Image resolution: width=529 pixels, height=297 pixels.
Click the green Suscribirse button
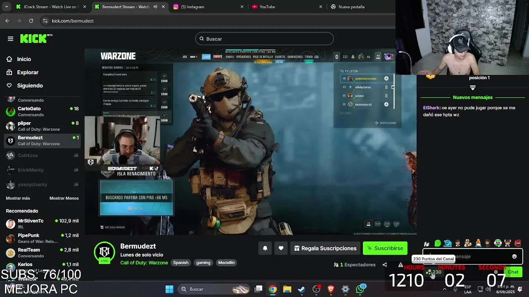[385, 248]
